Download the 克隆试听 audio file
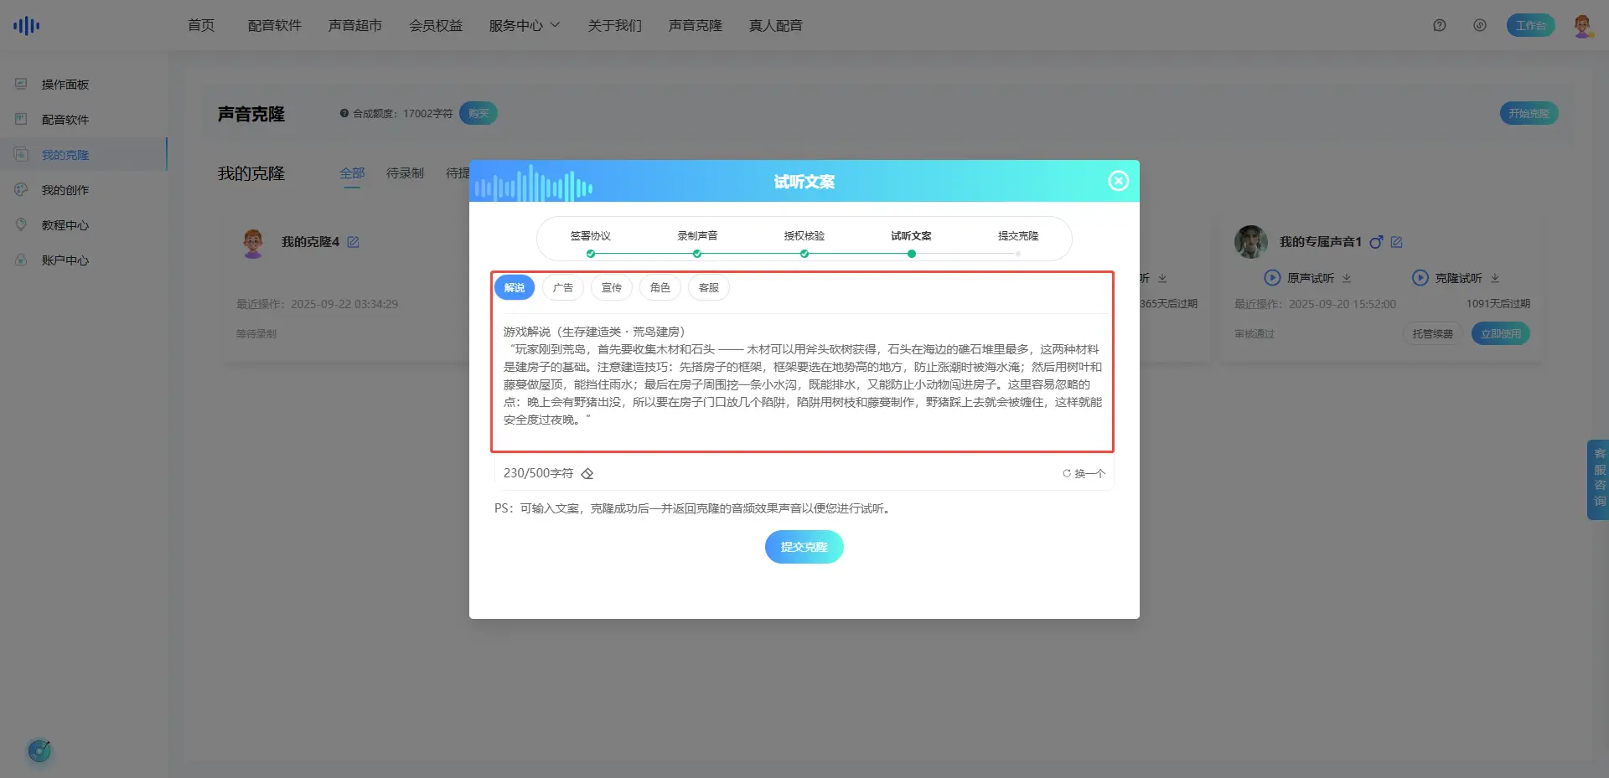The width and height of the screenshot is (1609, 778). [1495, 278]
